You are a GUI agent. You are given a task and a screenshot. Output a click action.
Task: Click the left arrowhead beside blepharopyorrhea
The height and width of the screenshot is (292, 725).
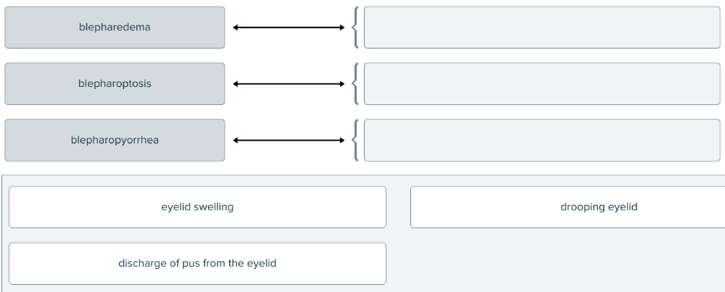pos(236,140)
